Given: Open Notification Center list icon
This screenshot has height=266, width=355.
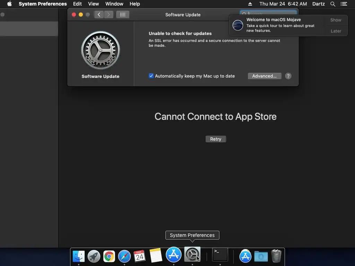Looking at the screenshot, I should (x=344, y=4).
